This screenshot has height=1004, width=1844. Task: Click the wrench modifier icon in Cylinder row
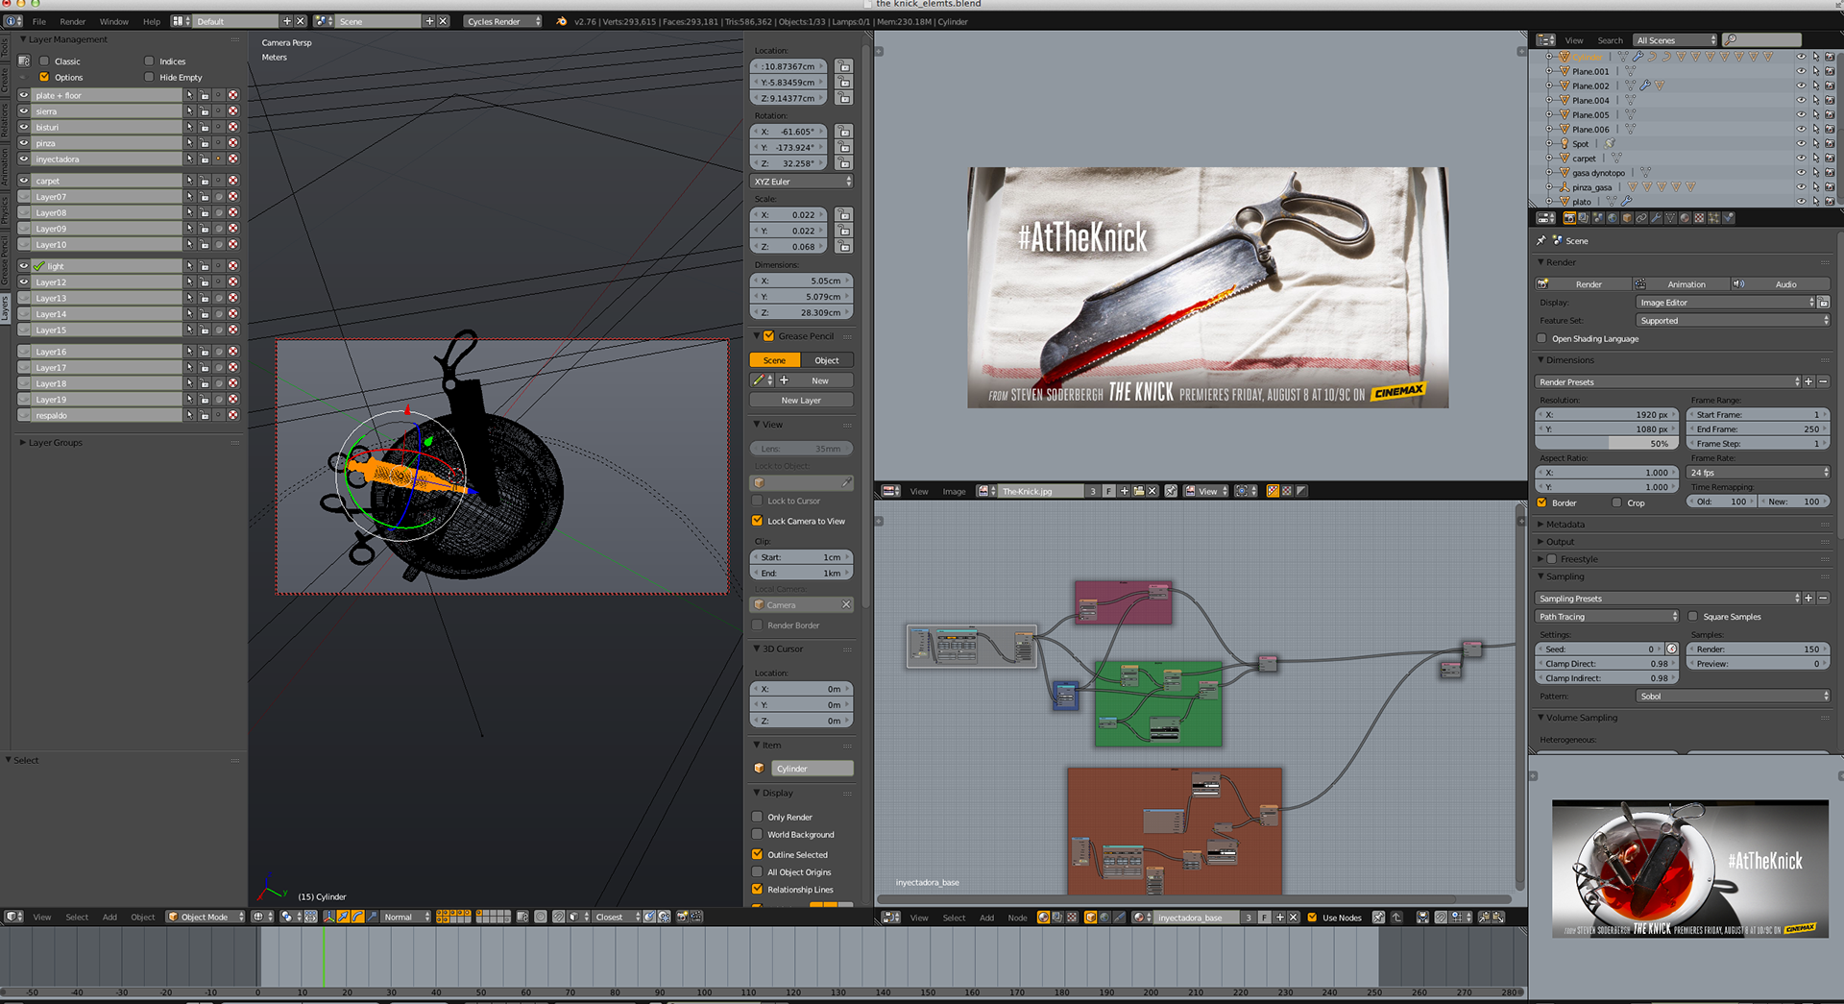click(1638, 56)
